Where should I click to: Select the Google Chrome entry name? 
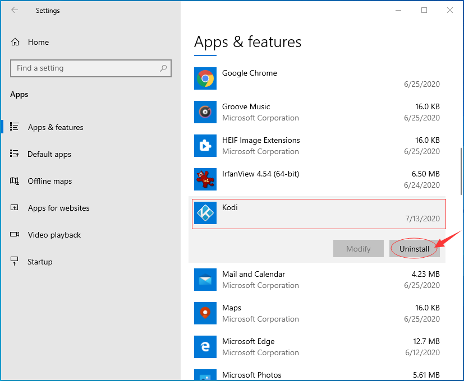coord(250,73)
